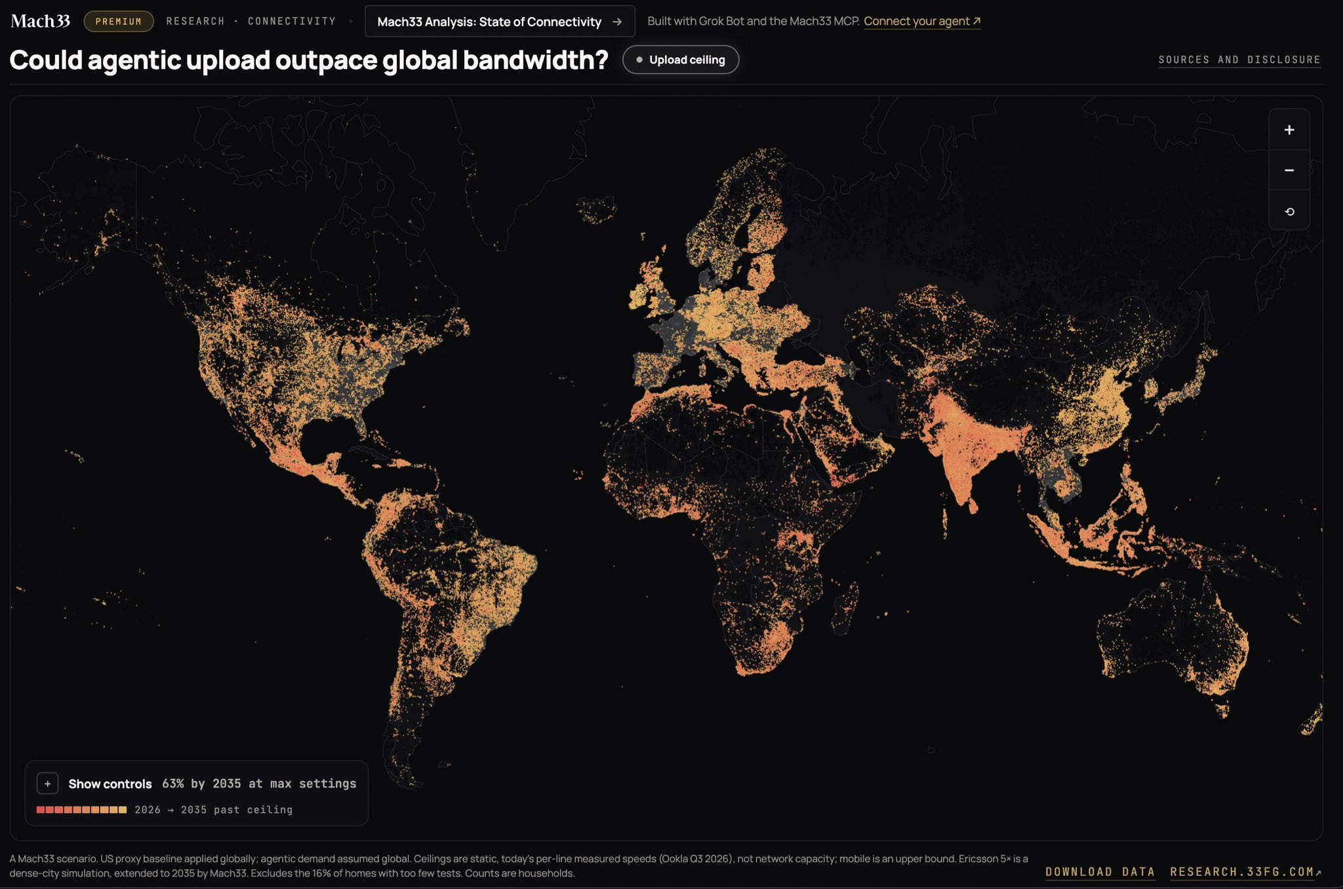The image size is (1343, 889).
Task: Click DOWNLOAD DATA link
Action: click(x=1100, y=872)
